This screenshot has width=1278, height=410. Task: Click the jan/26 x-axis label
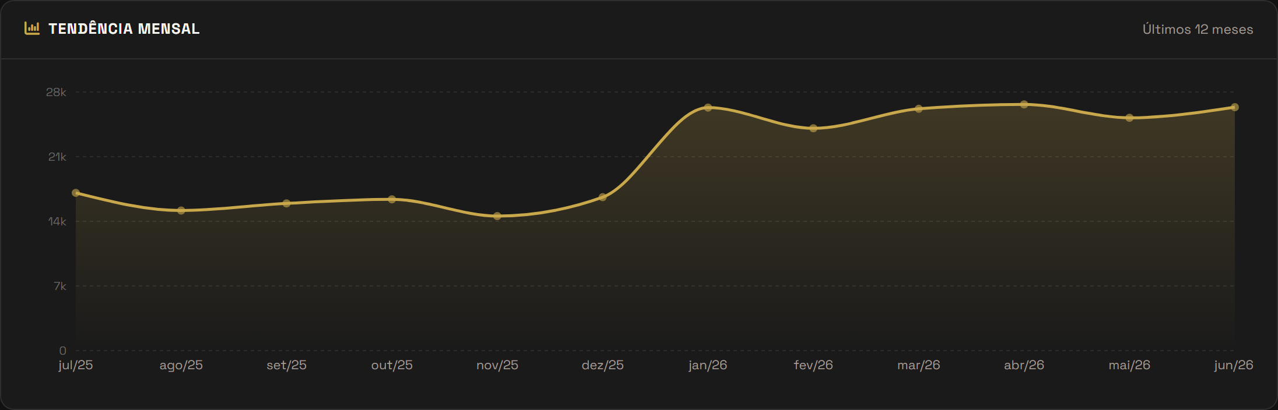coord(708,365)
